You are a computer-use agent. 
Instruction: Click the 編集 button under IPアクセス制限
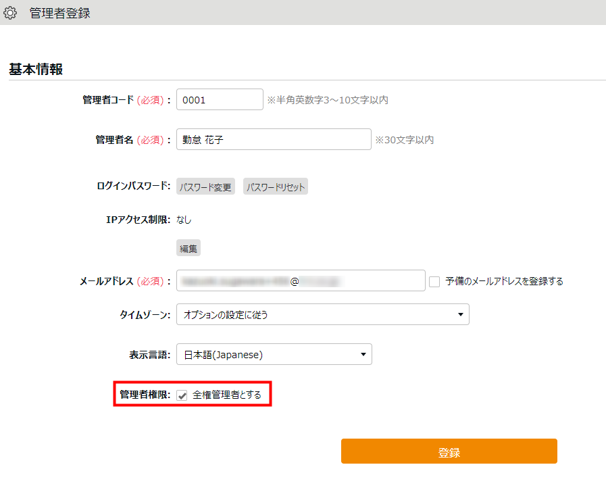coord(188,249)
